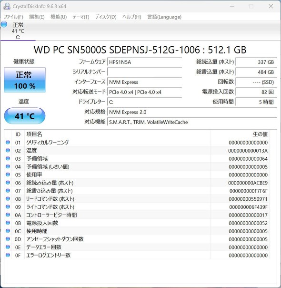
Task: Select the クリティカルワーニング item name
Action: [48, 143]
